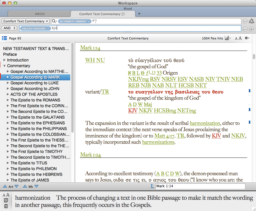256x211 pixels.
Task: Open the Comfort Text Commentary module dropdown
Action: click(26, 21)
